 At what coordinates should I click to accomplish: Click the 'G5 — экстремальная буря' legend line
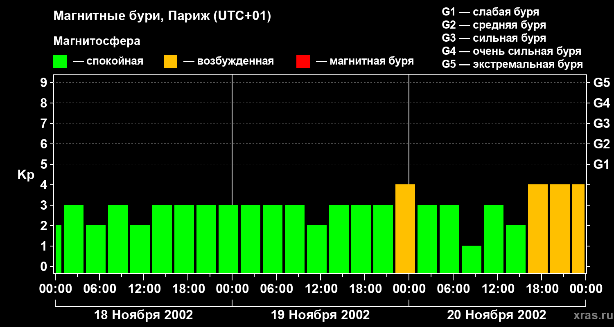[512, 64]
